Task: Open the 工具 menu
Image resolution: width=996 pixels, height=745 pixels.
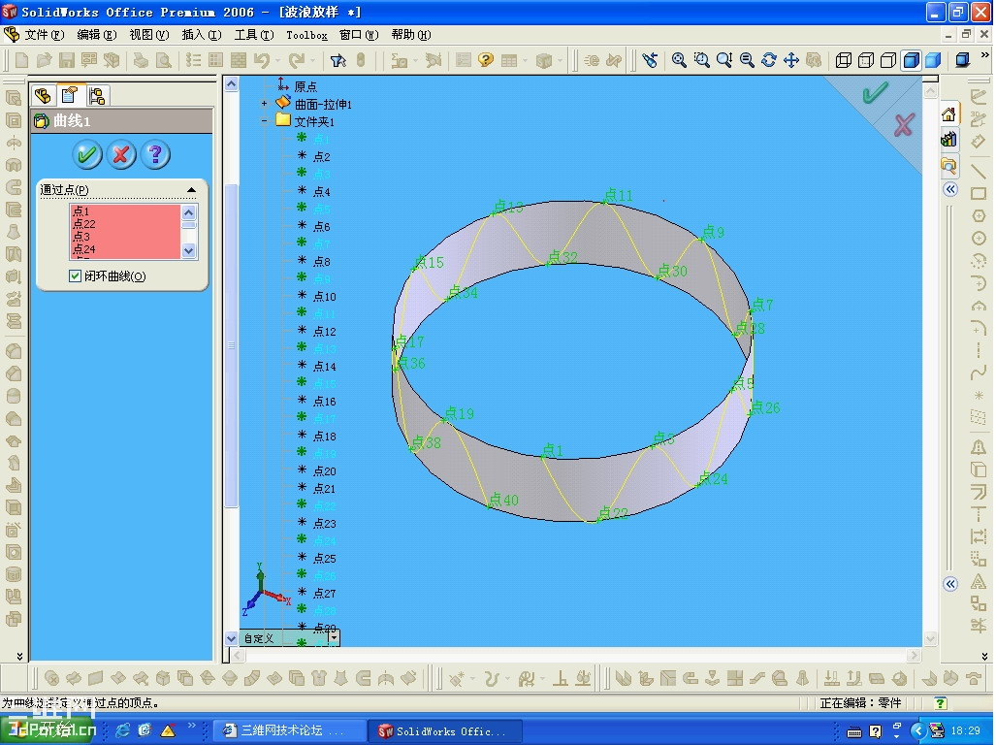Action: pyautogui.click(x=254, y=35)
